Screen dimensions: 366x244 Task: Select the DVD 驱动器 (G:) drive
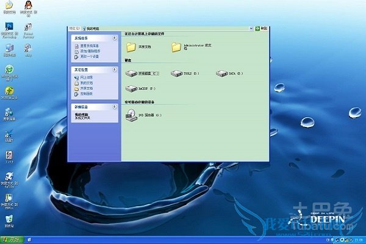(143, 115)
